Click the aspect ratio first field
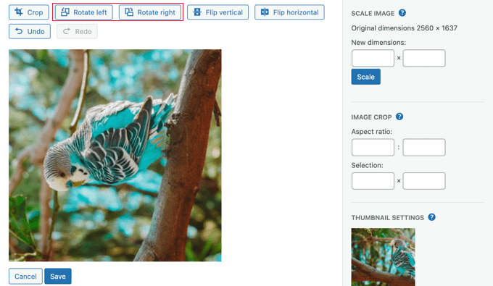Viewport: 493px width, 286px height. tap(373, 147)
